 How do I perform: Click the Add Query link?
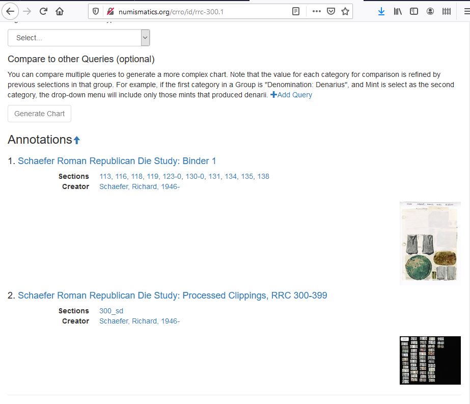[x=291, y=95]
